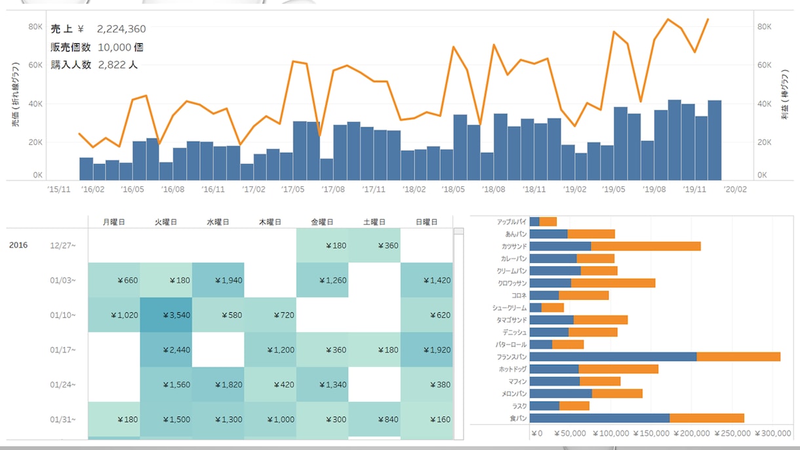Select the メロンパン product label
This screenshot has height=450, width=800.
point(514,394)
